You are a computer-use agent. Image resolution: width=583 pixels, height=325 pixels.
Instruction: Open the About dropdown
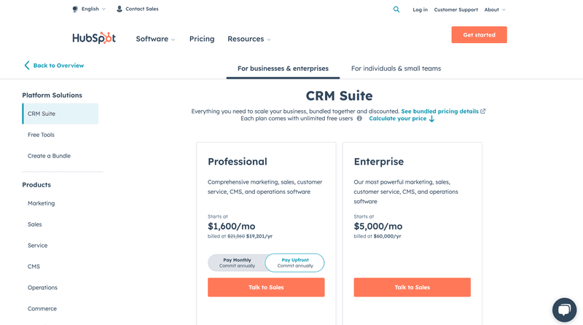coord(494,9)
